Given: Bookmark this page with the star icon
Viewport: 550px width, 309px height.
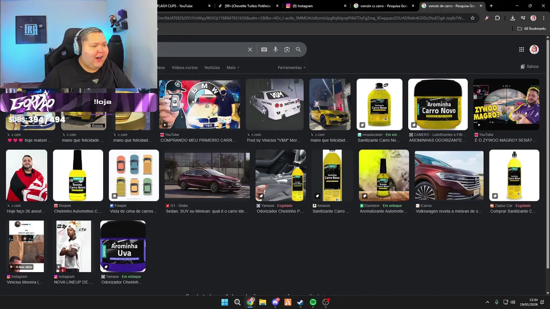Looking at the screenshot, I should point(473,18).
